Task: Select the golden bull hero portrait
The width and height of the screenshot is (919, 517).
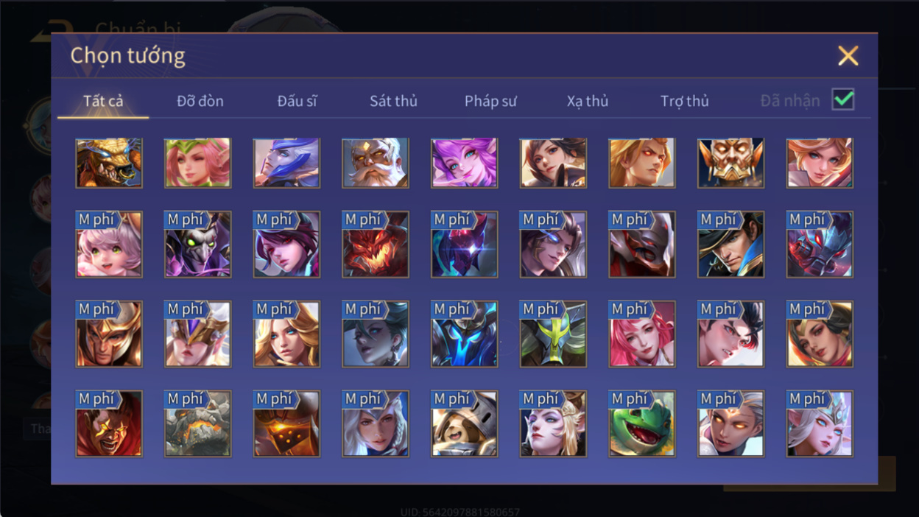Action: 109,163
